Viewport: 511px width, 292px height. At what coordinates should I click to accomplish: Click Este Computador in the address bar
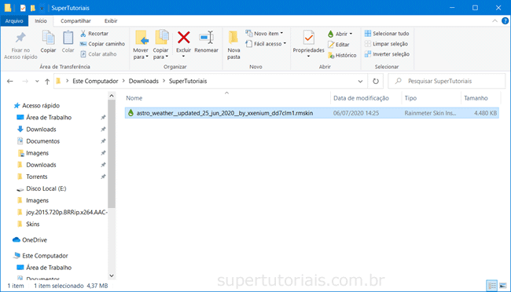coord(95,81)
